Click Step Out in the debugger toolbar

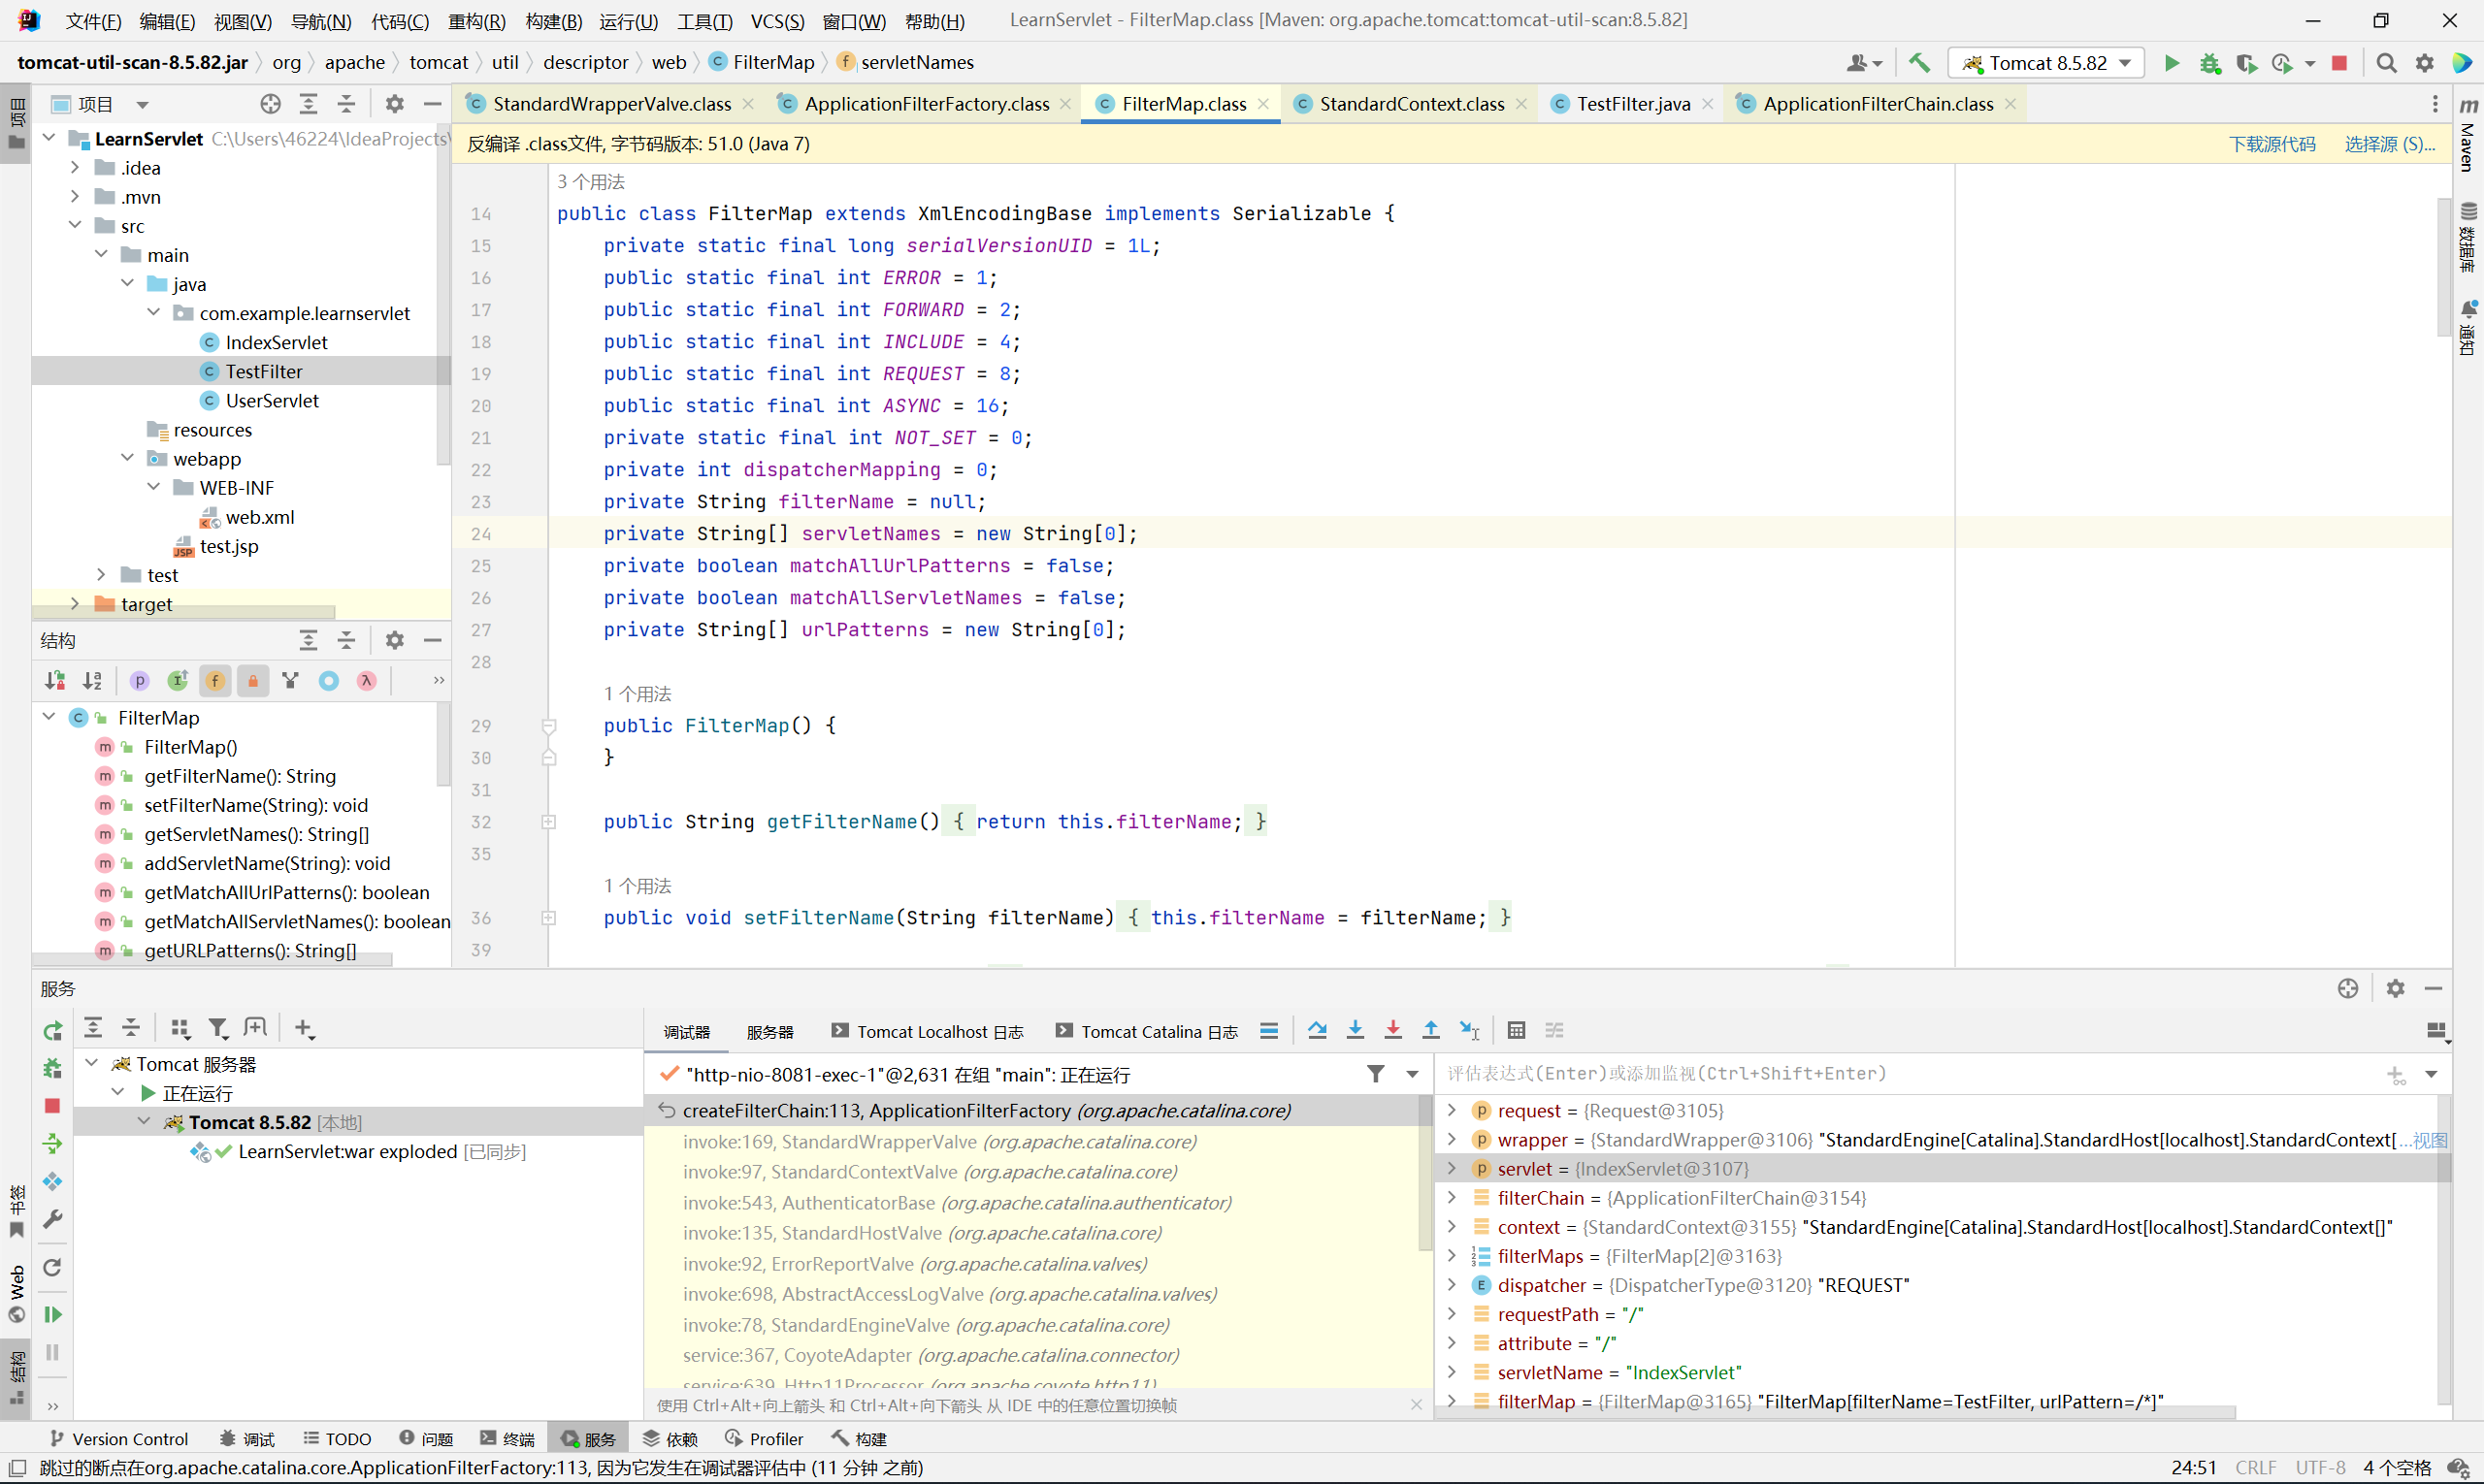[x=1430, y=1030]
